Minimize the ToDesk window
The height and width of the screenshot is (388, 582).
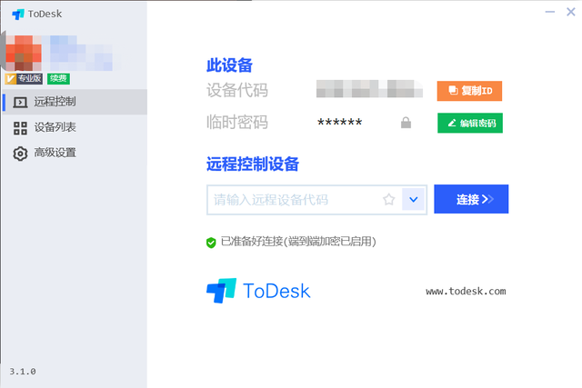click(x=549, y=12)
